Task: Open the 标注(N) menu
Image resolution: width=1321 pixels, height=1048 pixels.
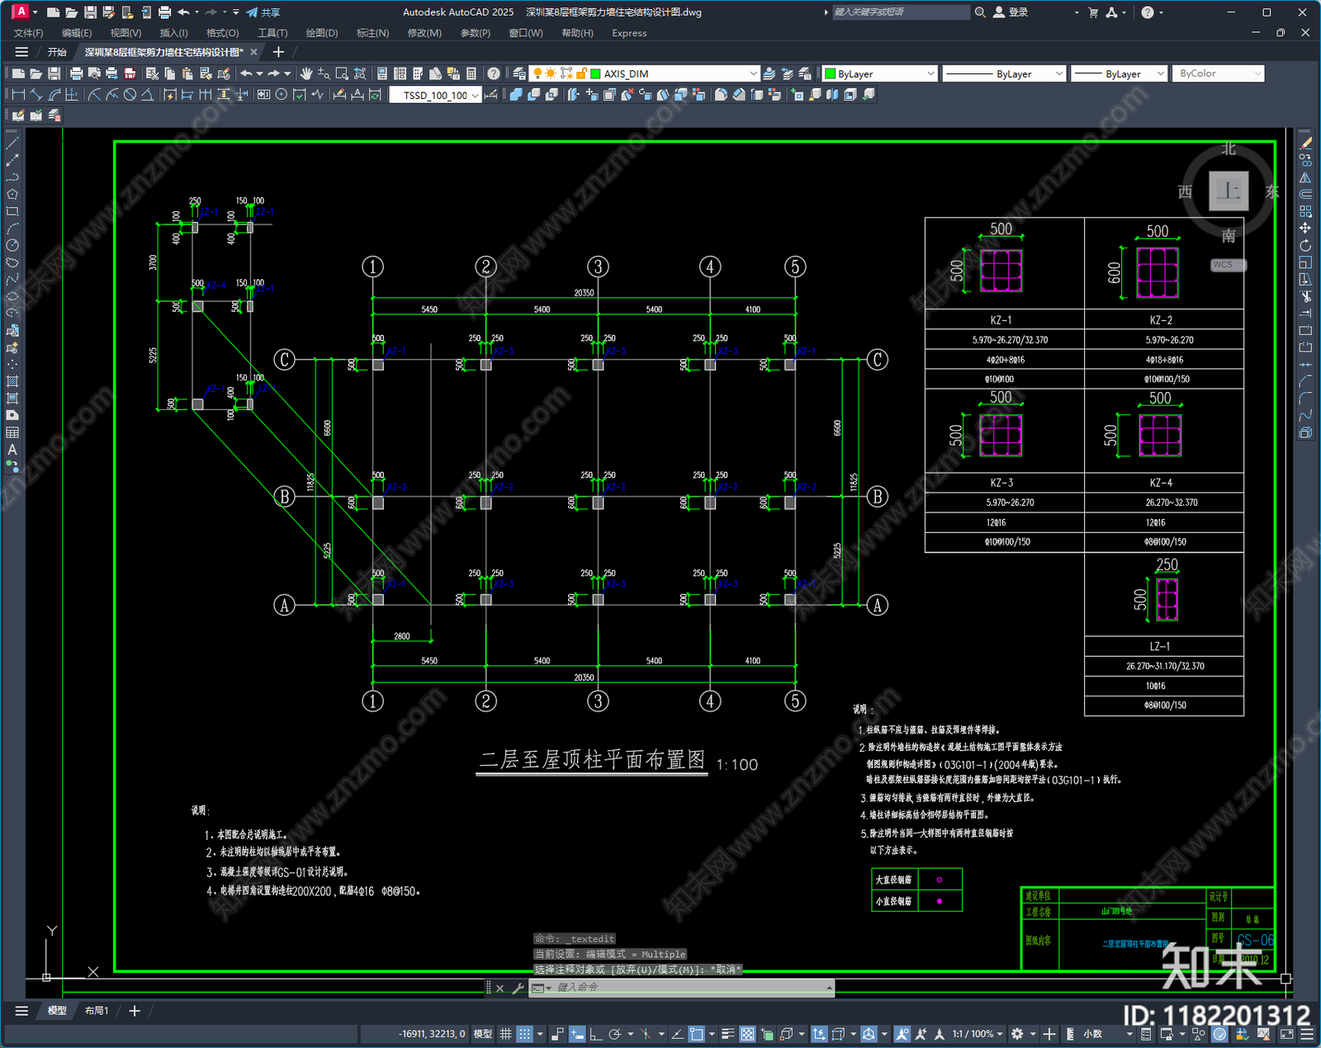Action: pos(372,33)
